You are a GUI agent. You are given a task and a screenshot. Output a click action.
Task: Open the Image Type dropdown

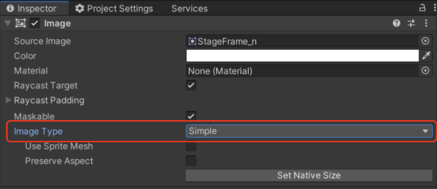click(x=309, y=131)
